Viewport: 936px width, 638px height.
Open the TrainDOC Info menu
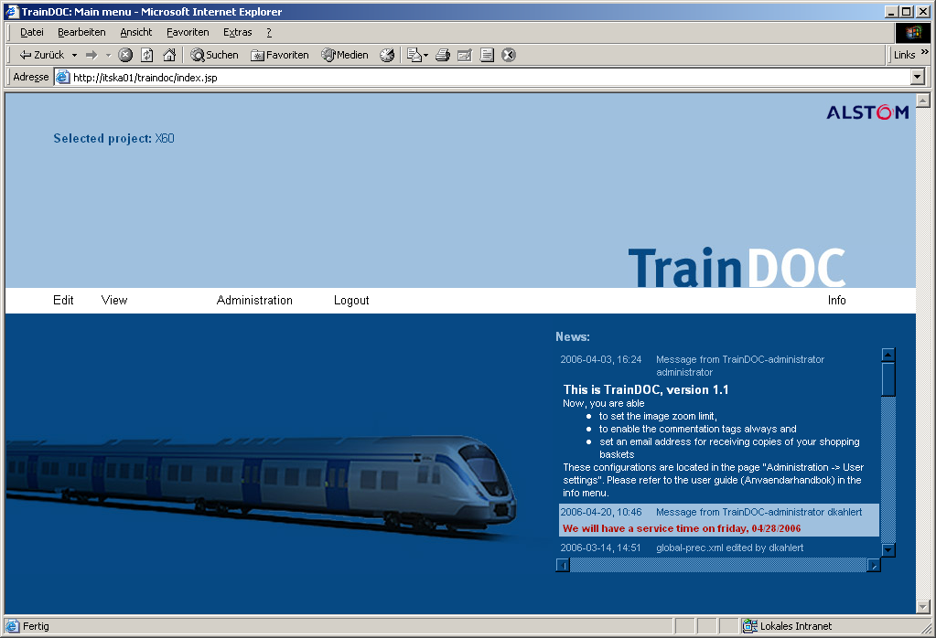(x=836, y=301)
